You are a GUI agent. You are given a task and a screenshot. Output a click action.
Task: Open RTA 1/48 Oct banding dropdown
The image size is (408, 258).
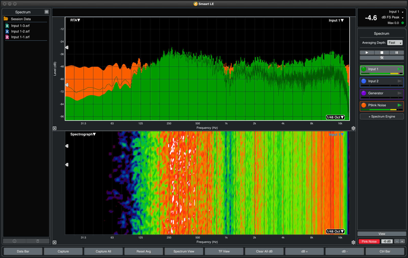[335, 117]
